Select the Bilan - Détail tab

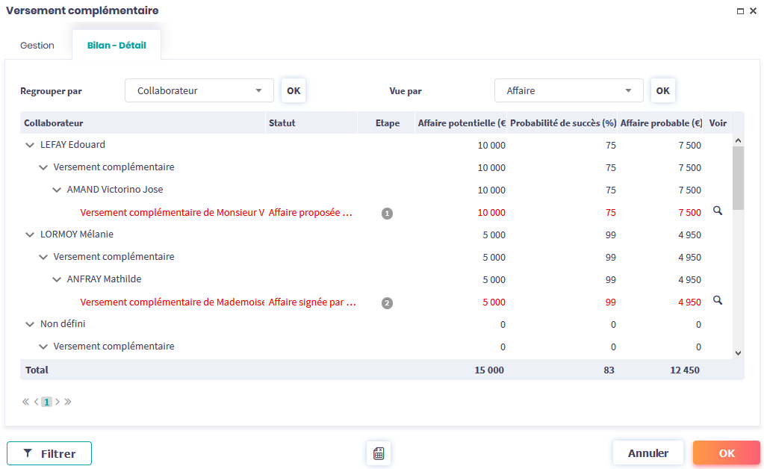pos(117,46)
